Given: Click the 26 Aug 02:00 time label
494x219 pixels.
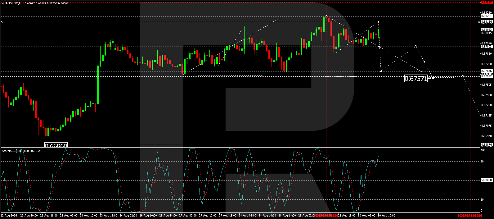Looking at the screenshot, I should [x=128, y=216].
